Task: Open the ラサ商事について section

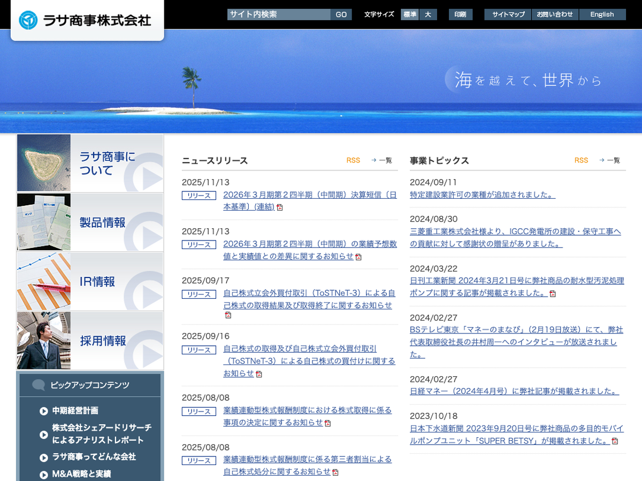Action: coord(90,163)
